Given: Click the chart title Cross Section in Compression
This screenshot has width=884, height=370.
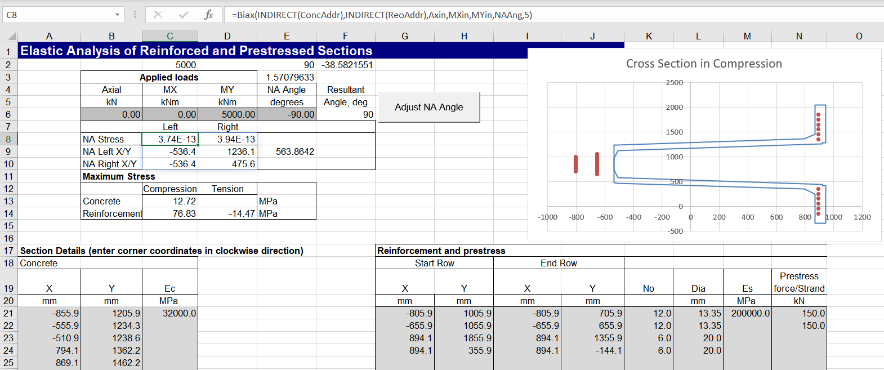Looking at the screenshot, I should click(x=704, y=64).
